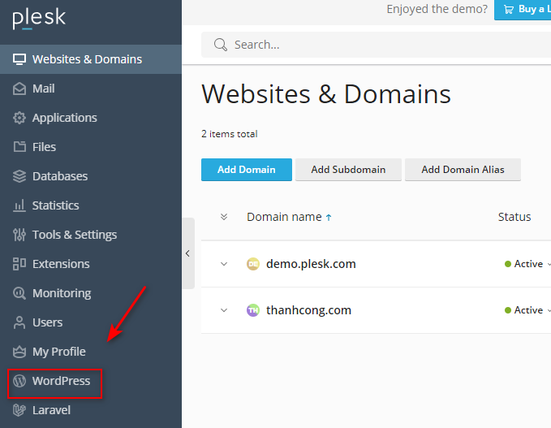The height and width of the screenshot is (428, 551).
Task: Click the Files folder icon
Action: [19, 147]
